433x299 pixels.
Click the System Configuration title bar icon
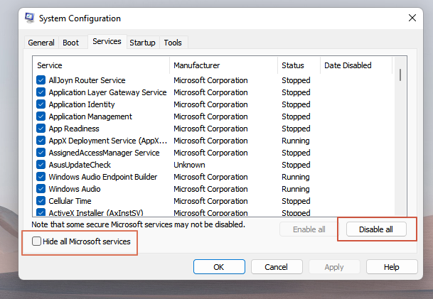click(28, 18)
